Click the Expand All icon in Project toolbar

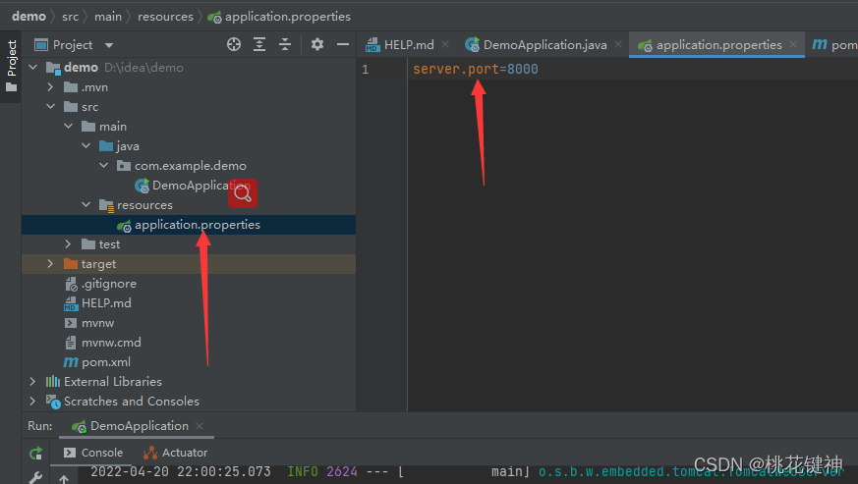coord(259,44)
